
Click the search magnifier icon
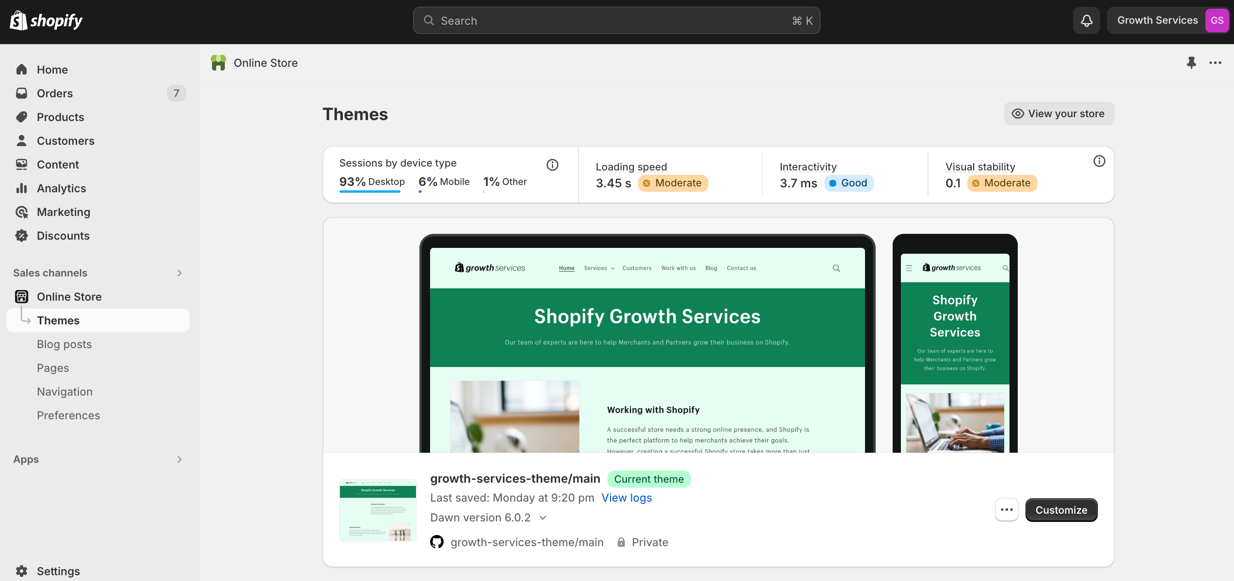(429, 20)
